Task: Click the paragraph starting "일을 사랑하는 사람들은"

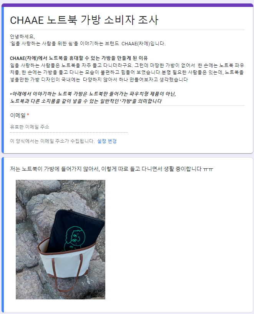Action: coord(127,73)
